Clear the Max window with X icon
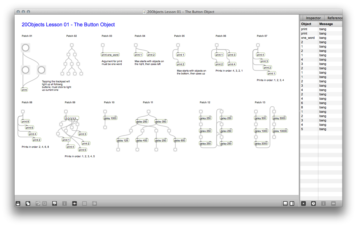 [x=303, y=203]
